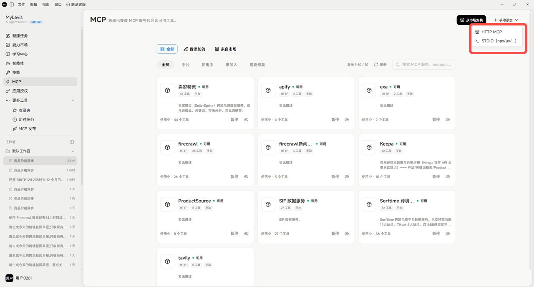534x287 pixels.
Task: Toggle eye icon on exa card
Action: coord(448,120)
